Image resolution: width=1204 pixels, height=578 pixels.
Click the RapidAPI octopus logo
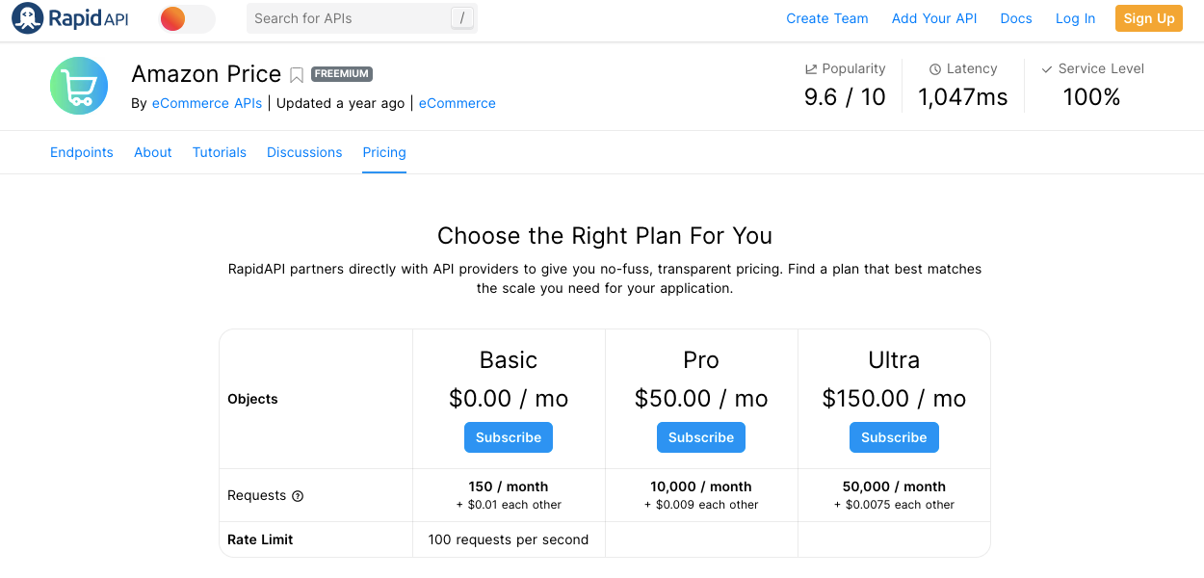click(24, 17)
